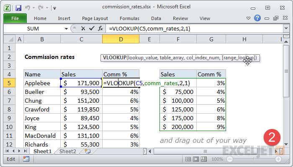This screenshot has width=293, height=167.
Task: Click next sheet navigation arrow
Action: click(x=19, y=151)
